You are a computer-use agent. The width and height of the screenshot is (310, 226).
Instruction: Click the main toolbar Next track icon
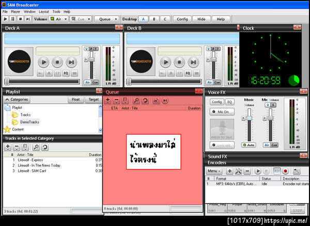pyautogui.click(x=28, y=19)
